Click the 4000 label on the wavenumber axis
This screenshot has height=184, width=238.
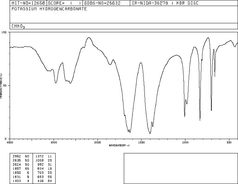[x=10, y=142]
